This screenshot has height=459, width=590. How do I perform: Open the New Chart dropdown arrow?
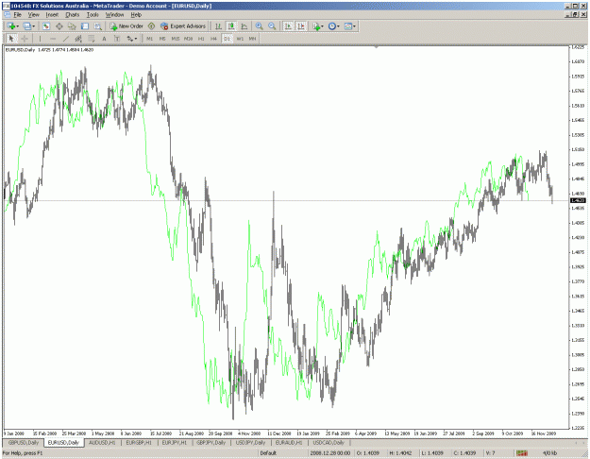[x=17, y=26]
